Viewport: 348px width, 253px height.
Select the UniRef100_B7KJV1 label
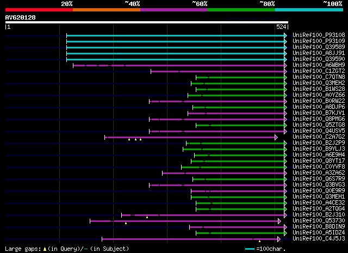[319, 113]
